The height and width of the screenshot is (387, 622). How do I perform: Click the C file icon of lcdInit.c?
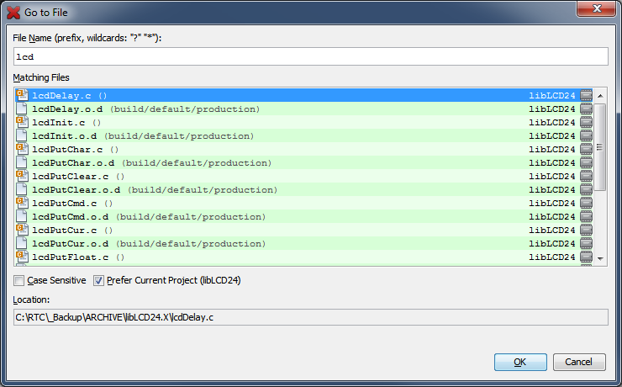[22, 122]
